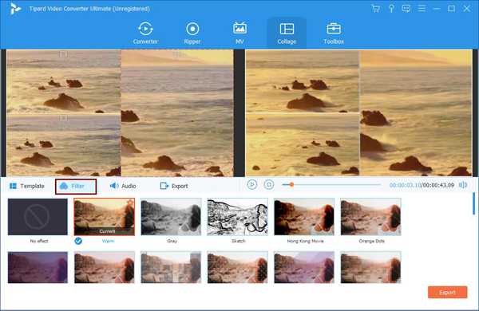Click the shopping cart purchase icon
Screen dimensions: 479x311
376,9
